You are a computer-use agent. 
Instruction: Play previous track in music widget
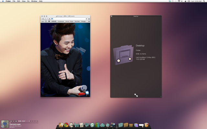(x=11, y=121)
